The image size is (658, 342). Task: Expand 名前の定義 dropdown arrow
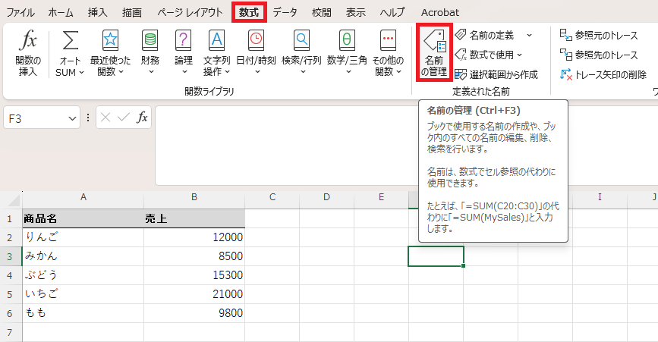[x=529, y=35]
